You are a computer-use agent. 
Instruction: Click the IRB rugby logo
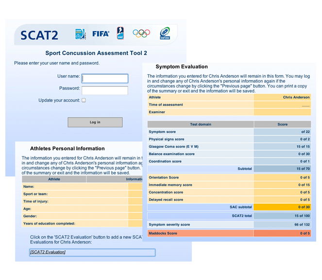165,33
